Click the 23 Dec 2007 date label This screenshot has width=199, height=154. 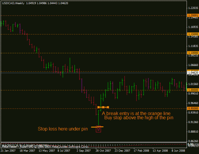pyautogui.click(x=122, y=151)
